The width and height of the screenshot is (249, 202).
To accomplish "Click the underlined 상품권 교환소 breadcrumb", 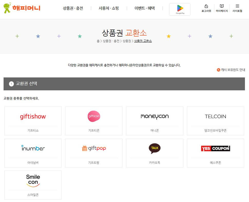I will coord(143,41).
